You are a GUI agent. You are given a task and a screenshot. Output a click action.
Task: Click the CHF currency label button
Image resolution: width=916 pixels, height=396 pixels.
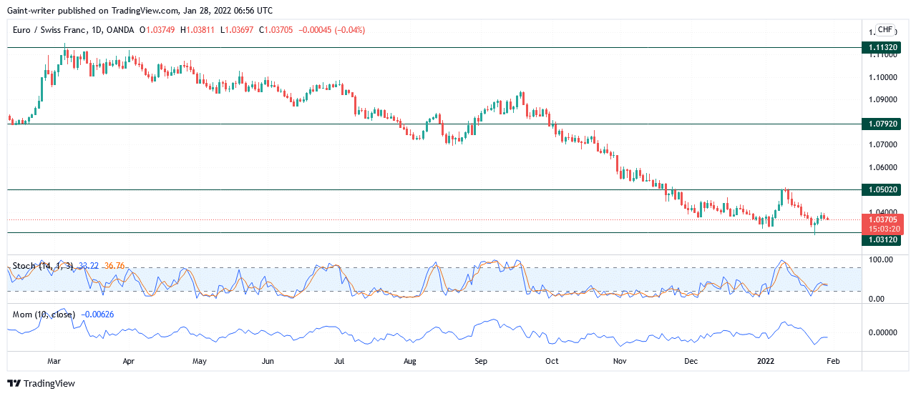point(885,30)
